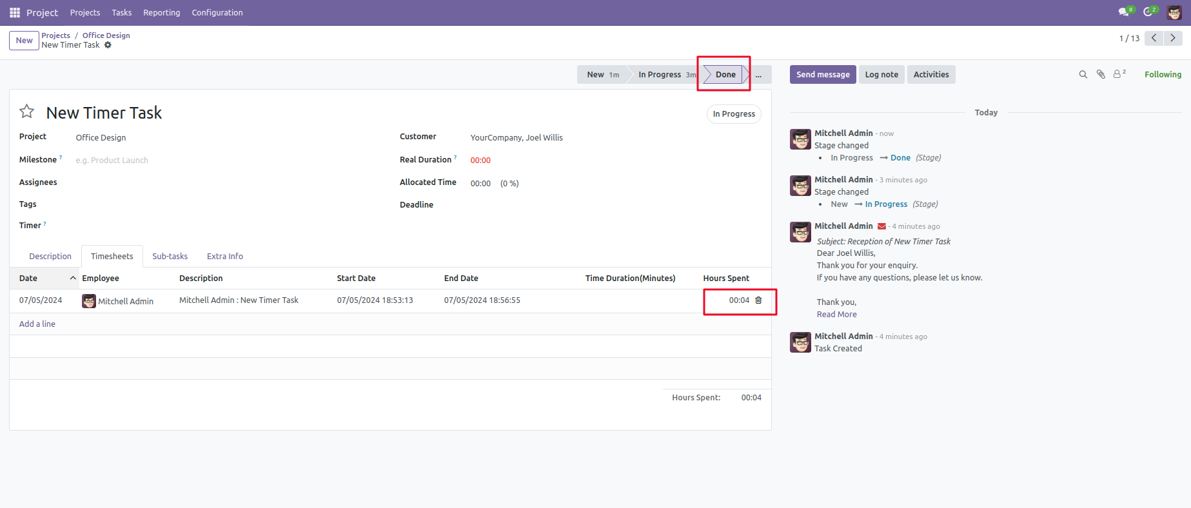Click the help mark next to Real Duration
Image resolution: width=1191 pixels, height=508 pixels.
point(455,157)
